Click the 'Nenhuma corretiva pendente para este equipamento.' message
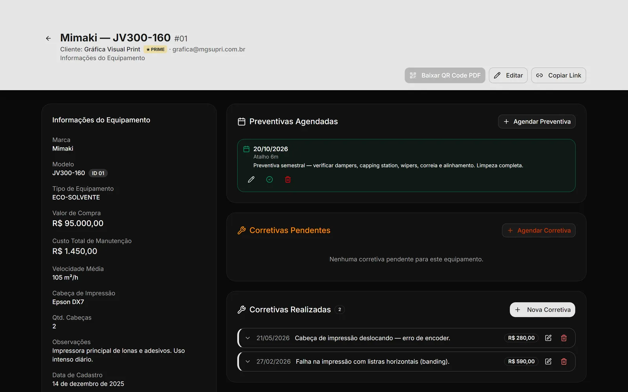This screenshot has height=392, width=628. (x=406, y=259)
